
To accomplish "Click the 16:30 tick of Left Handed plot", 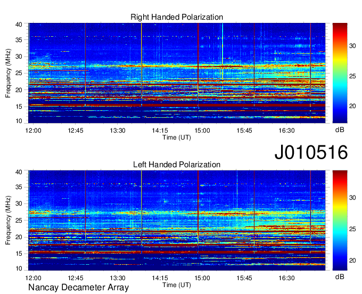I will (x=286, y=278).
